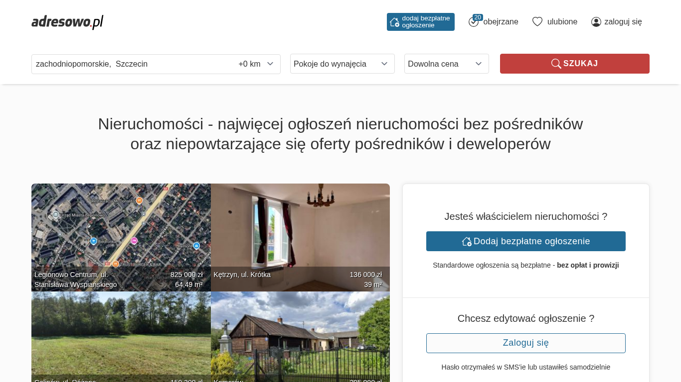Viewport: 681px width, 382px height.
Task: Click the house icon in blue Dodaj button
Action: (467, 241)
